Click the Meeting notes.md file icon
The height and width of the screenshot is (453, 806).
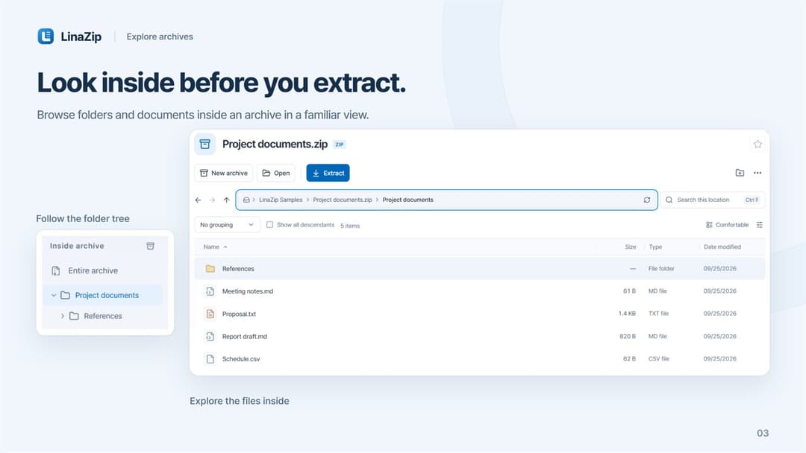pyautogui.click(x=210, y=291)
